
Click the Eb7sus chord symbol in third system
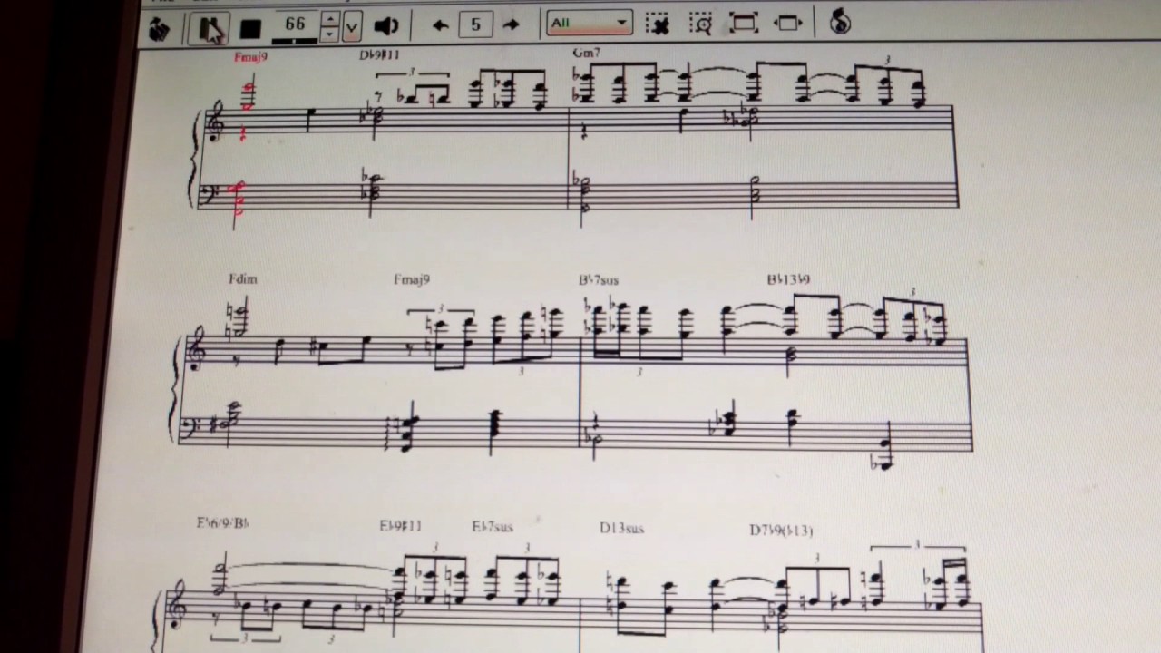pos(493,526)
